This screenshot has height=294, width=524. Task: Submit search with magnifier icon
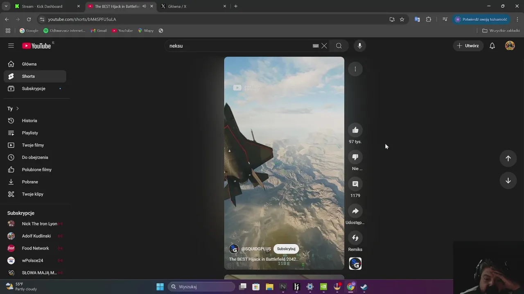pyautogui.click(x=339, y=46)
